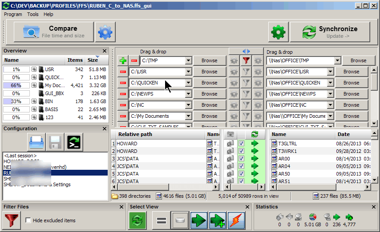380x232 pixels.
Task: Open the Help menu
Action: click(48, 14)
